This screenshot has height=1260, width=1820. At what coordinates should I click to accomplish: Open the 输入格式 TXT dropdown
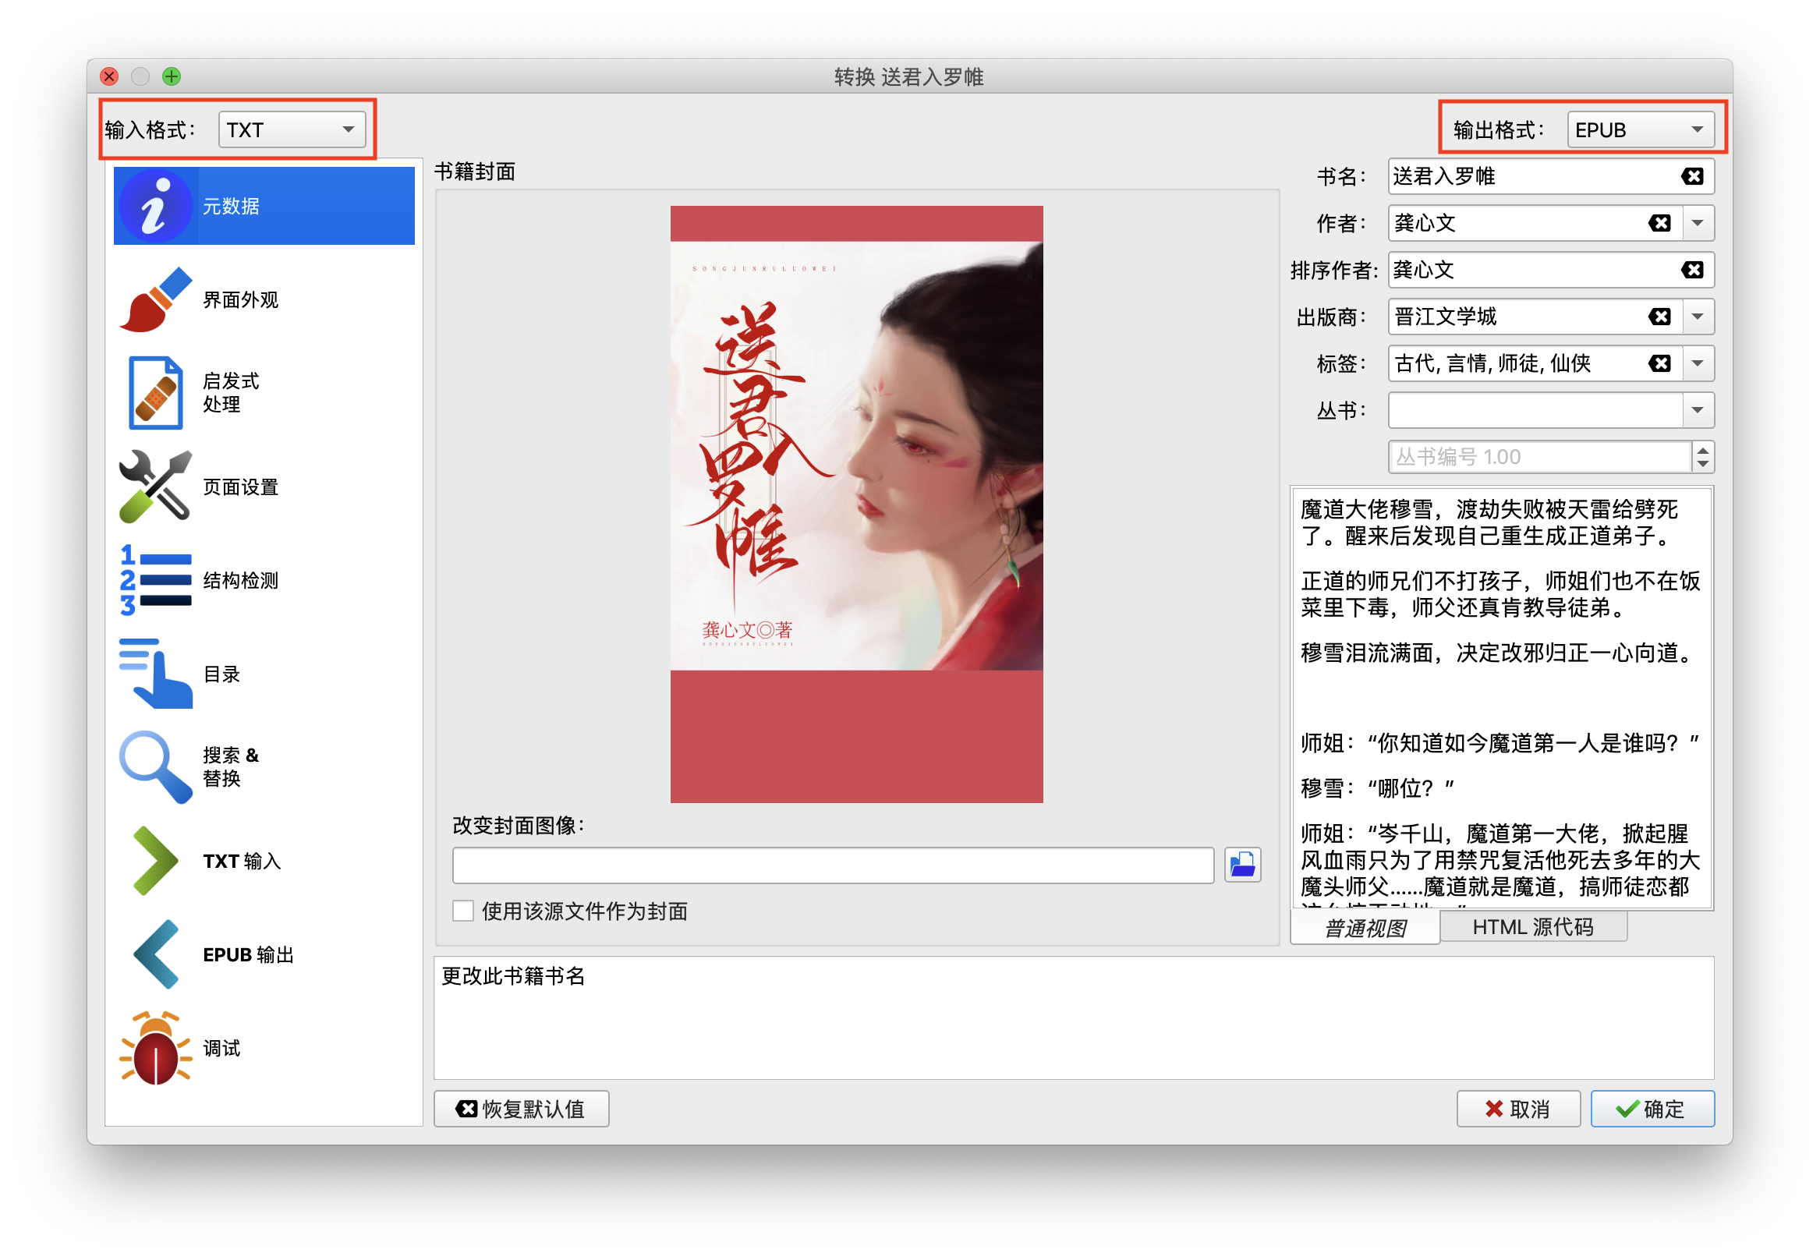[x=292, y=129]
